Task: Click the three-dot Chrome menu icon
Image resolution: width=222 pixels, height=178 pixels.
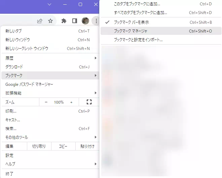Action: pyautogui.click(x=96, y=21)
